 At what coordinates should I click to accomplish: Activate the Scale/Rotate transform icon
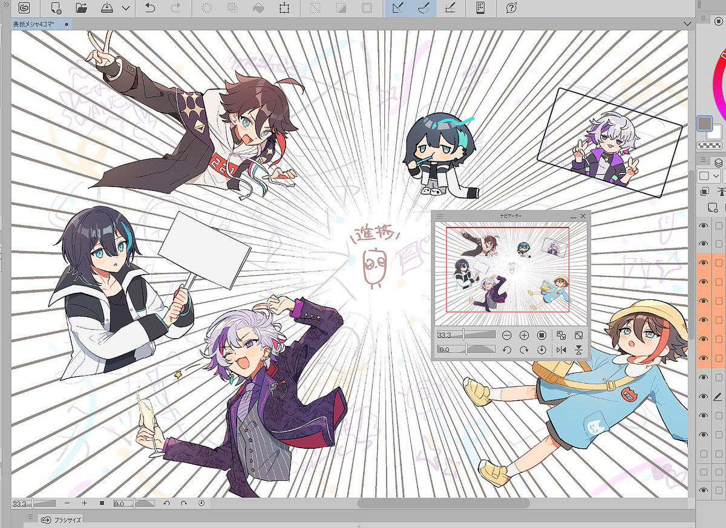click(284, 8)
